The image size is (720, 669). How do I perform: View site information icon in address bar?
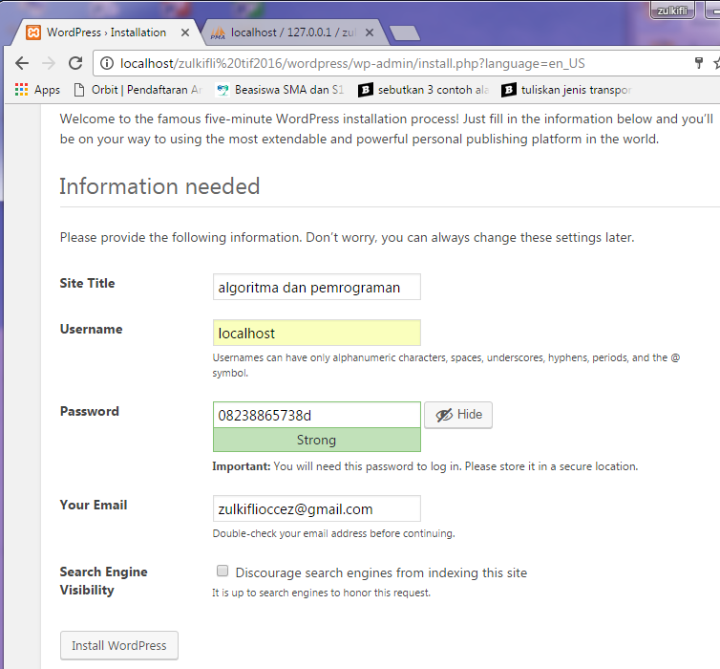(x=107, y=63)
